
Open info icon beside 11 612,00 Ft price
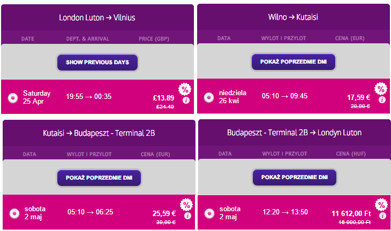coord(382,216)
